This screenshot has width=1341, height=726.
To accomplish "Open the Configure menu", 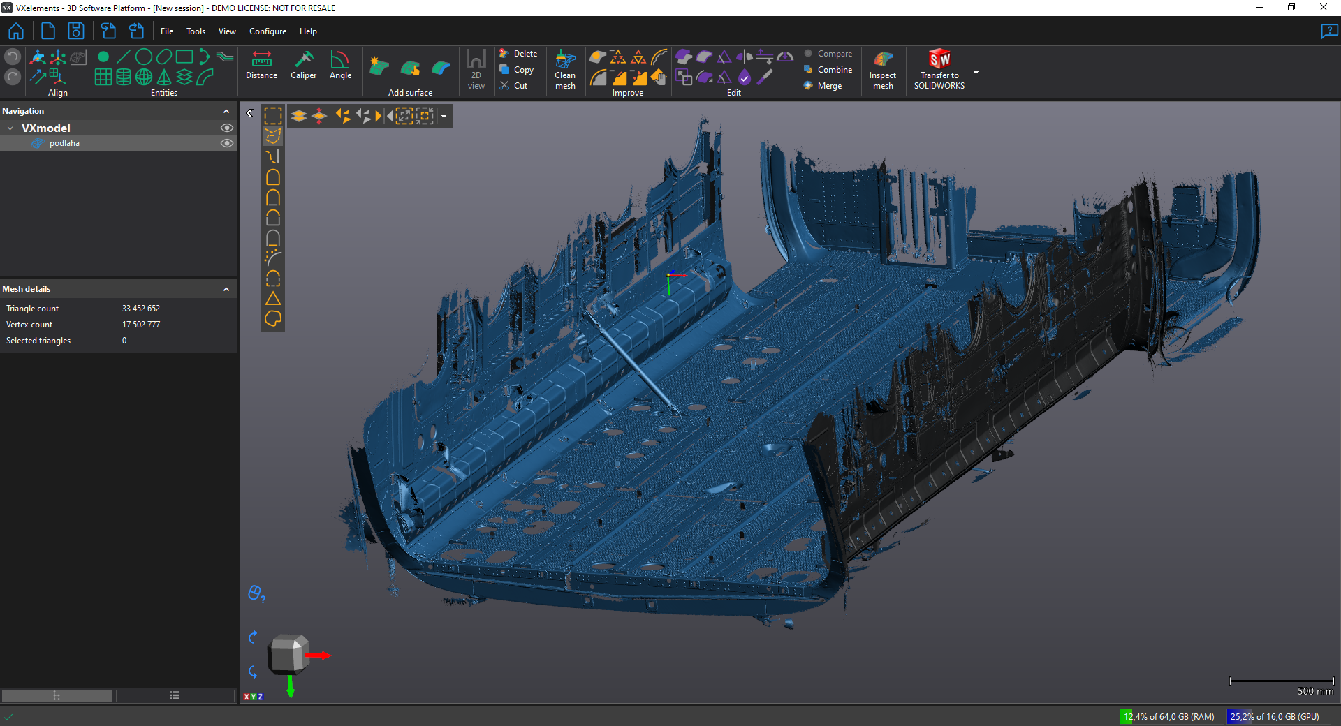I will click(268, 31).
